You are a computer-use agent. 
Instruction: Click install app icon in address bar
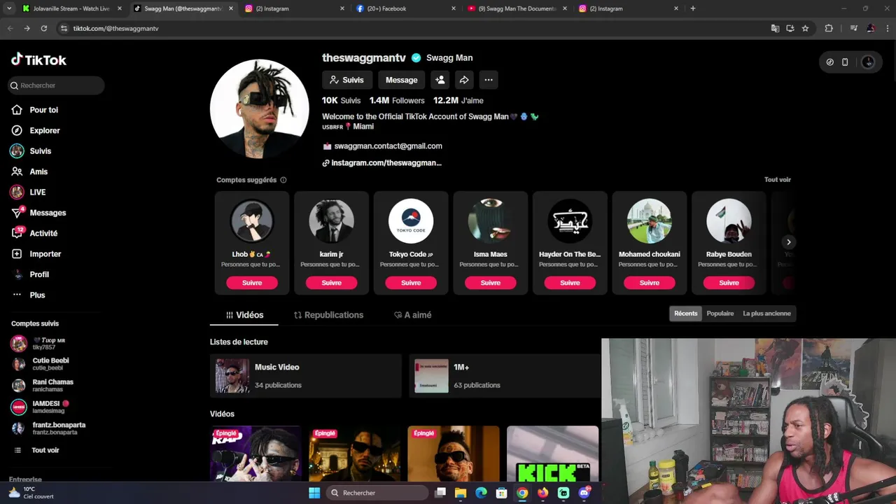[x=790, y=28]
